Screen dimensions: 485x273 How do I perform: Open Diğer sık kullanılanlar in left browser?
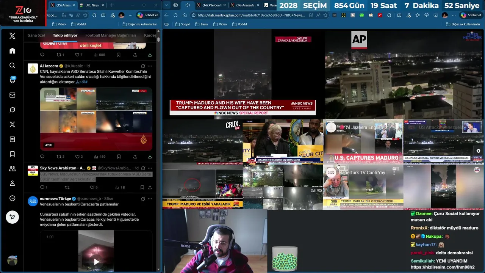[140, 24]
